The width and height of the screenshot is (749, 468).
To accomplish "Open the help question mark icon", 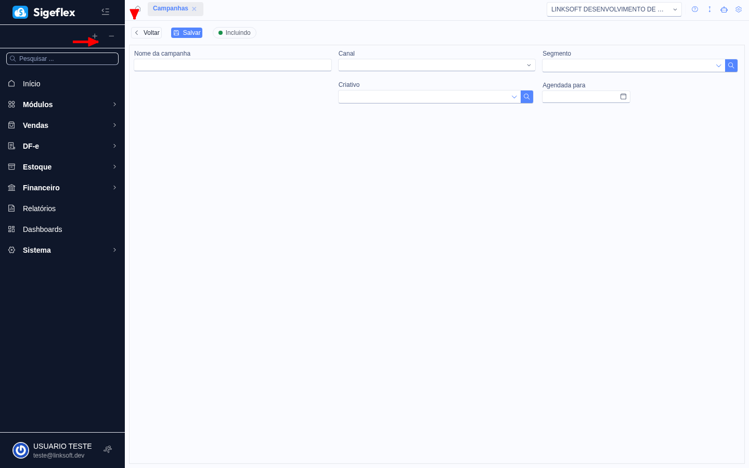I will tap(695, 9).
